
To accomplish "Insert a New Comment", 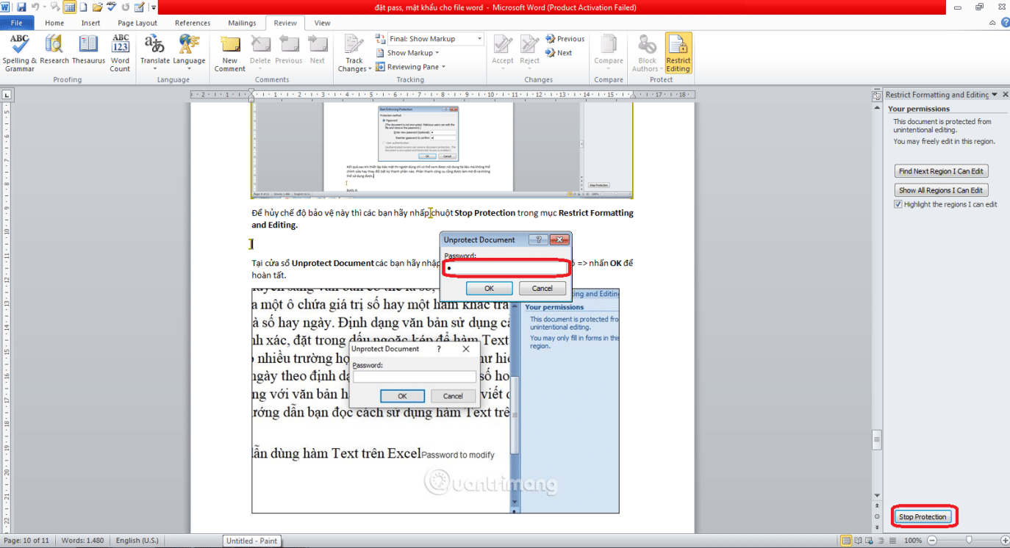I will [x=230, y=54].
